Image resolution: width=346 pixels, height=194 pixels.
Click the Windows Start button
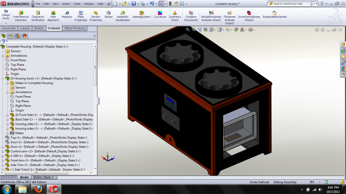pos(7,189)
